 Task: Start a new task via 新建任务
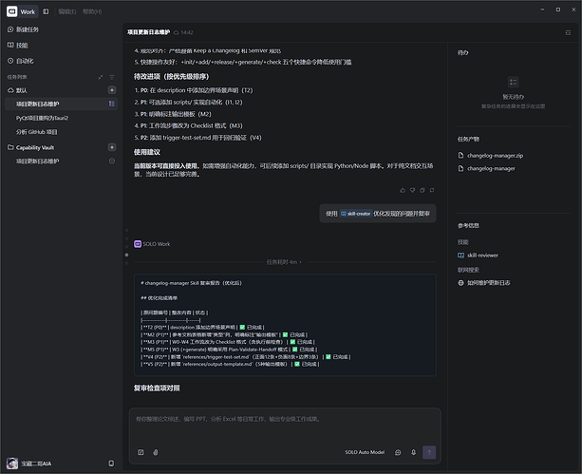point(23,29)
